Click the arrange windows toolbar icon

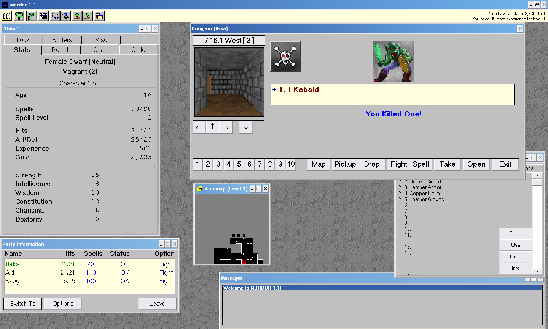tap(99, 16)
